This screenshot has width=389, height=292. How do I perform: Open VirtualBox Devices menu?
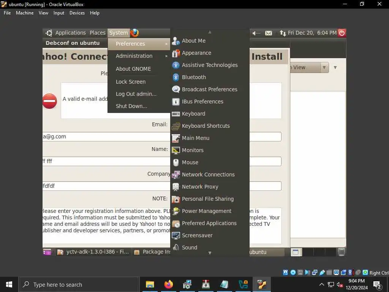pyautogui.click(x=77, y=13)
